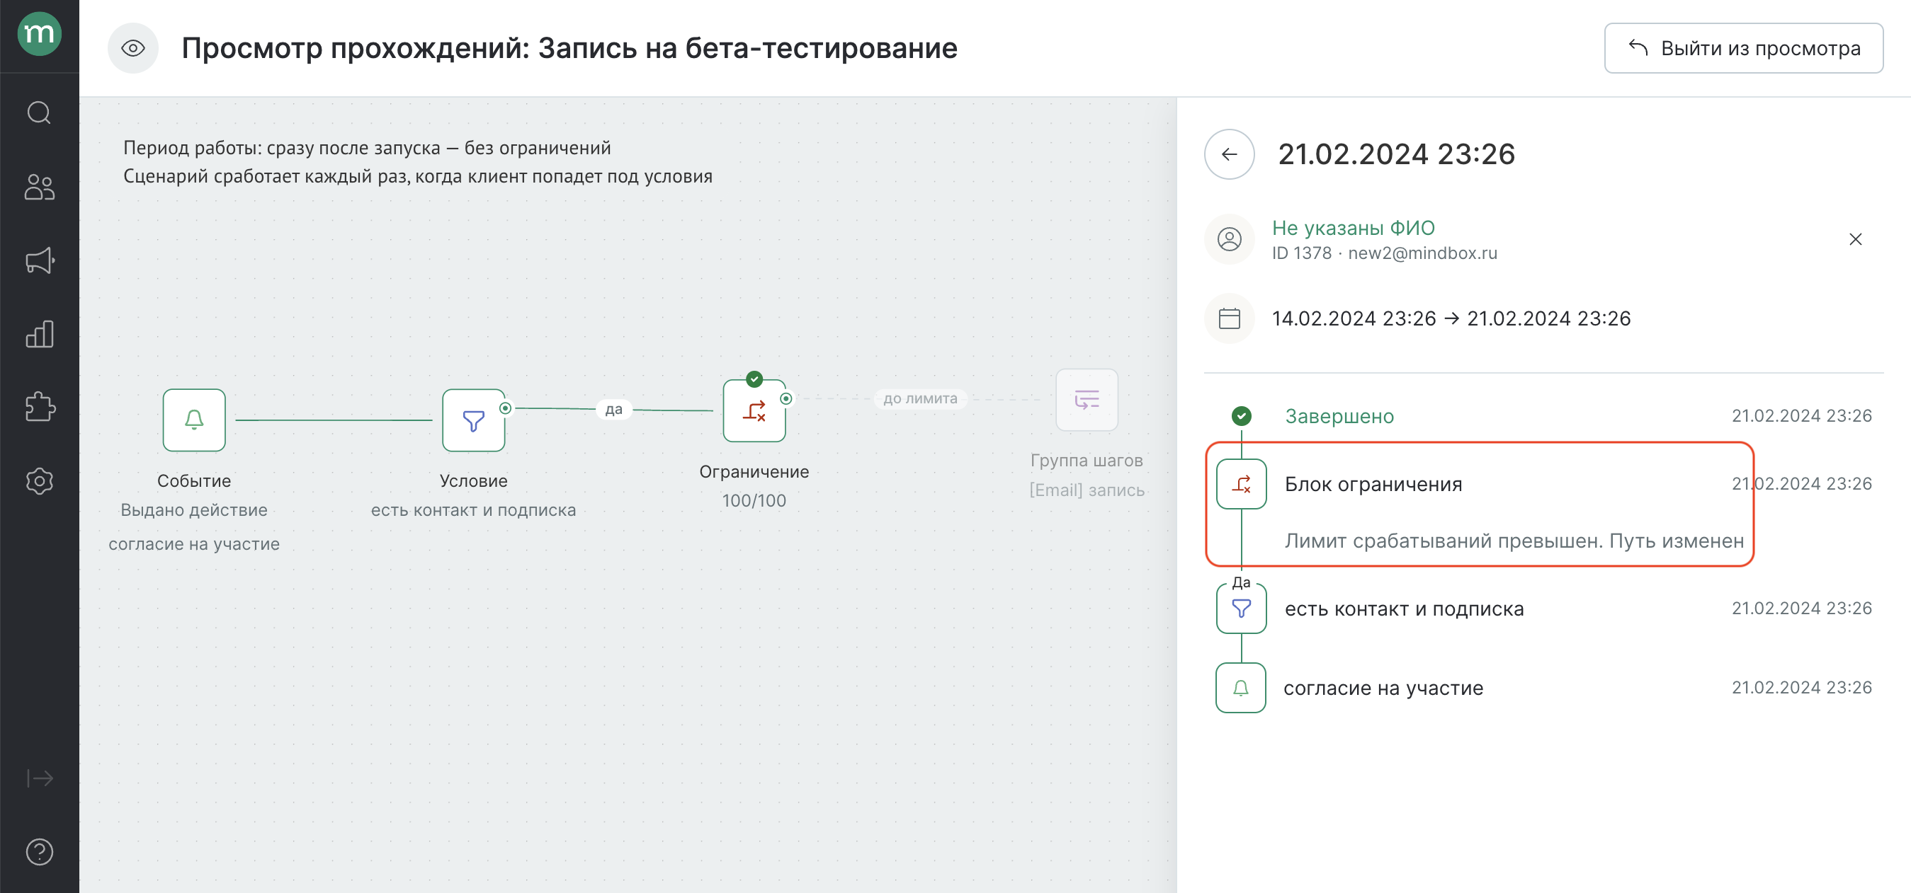1911x893 pixels.
Task: Click the есть контакт и подписка log text
Action: pos(1404,609)
